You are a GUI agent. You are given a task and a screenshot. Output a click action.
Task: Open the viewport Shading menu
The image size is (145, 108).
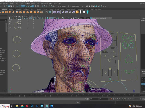click(x=14, y=16)
